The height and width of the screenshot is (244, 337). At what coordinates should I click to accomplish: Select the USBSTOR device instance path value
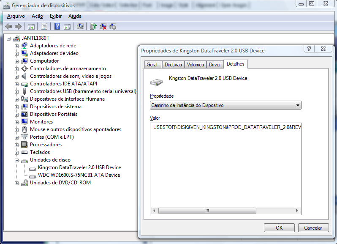(227, 127)
